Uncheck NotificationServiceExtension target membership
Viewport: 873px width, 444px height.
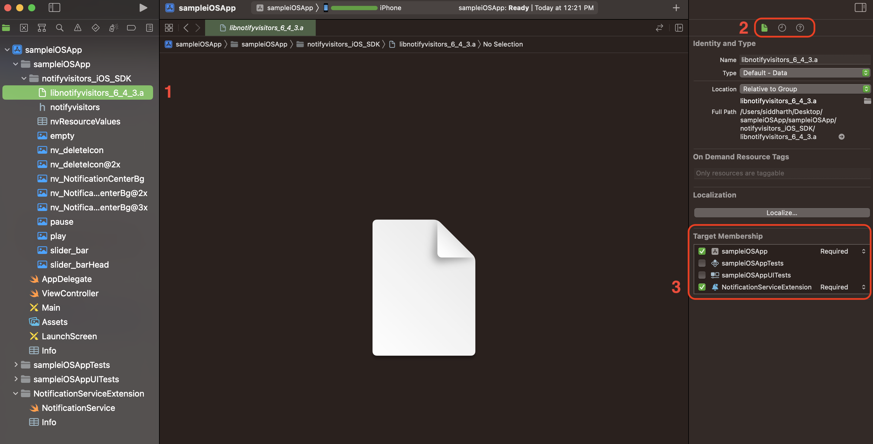702,287
